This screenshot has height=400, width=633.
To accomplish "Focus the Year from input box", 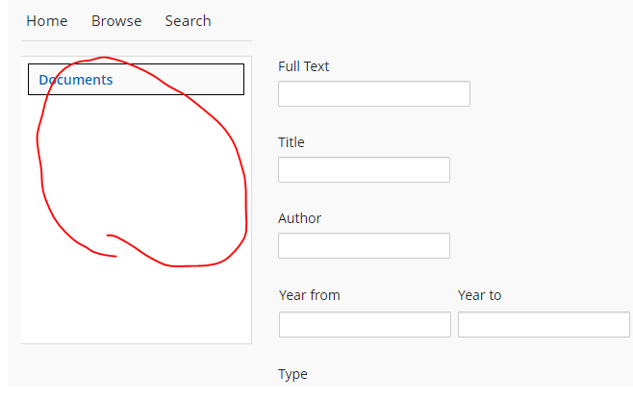I will pyautogui.click(x=365, y=324).
